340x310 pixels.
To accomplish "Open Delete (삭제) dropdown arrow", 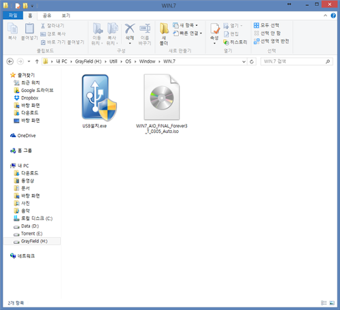I will [x=130, y=43].
